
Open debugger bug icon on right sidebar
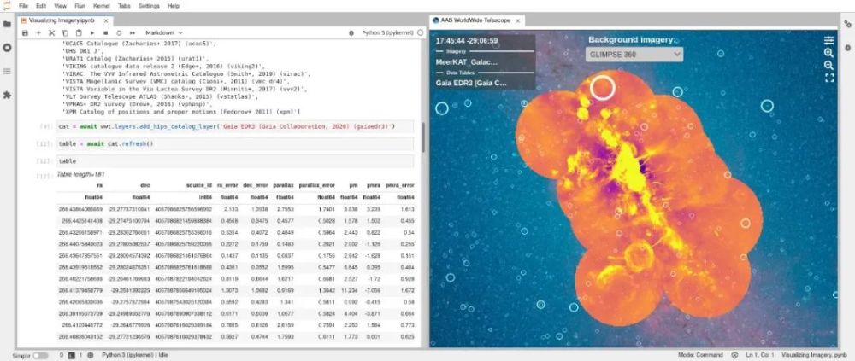(847, 48)
